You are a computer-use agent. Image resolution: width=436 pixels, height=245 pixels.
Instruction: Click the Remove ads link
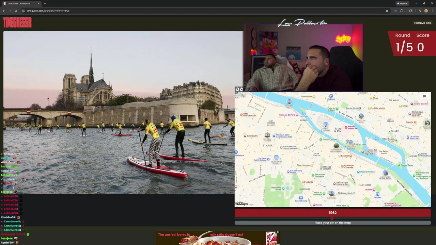[422, 23]
